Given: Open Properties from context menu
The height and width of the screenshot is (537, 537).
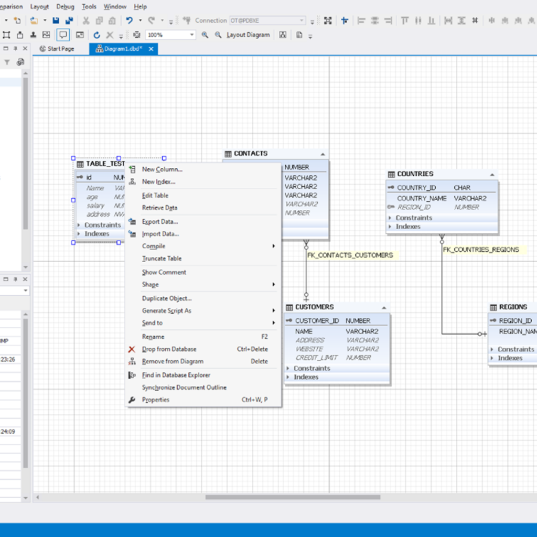Looking at the screenshot, I should coord(203,400).
